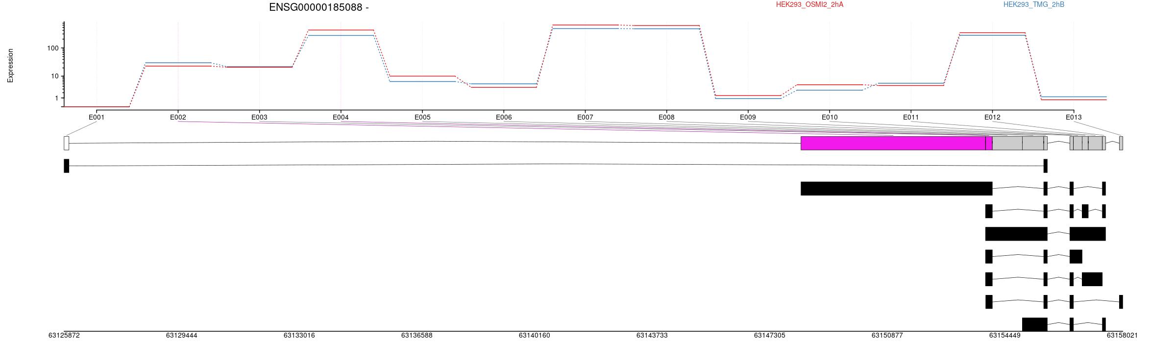This screenshot has width=1176, height=343.
Task: Click genomic coordinate 63150877
Action: [x=887, y=336]
